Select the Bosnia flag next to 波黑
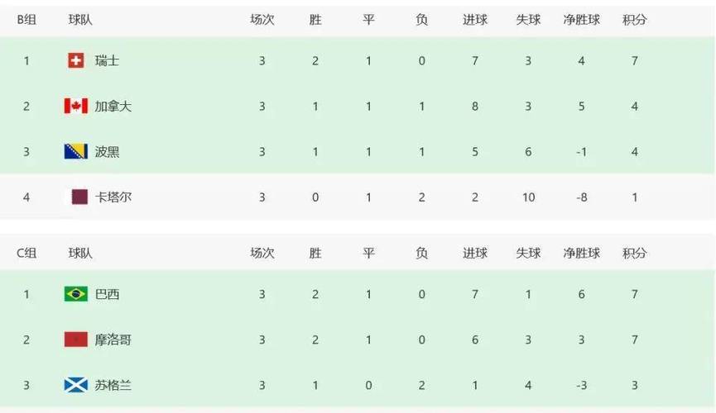Viewport: 716px width, 413px height. click(x=76, y=151)
